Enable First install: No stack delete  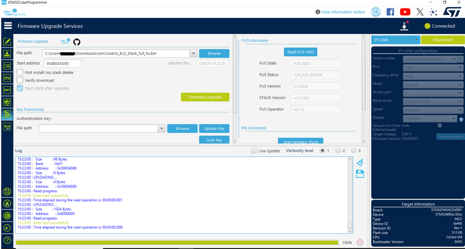click(20, 72)
